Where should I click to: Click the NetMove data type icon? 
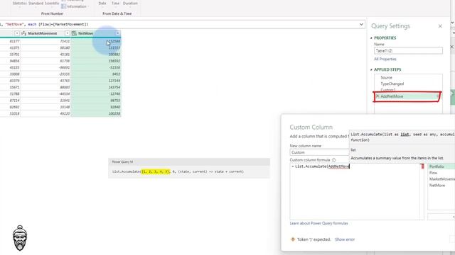(x=74, y=33)
